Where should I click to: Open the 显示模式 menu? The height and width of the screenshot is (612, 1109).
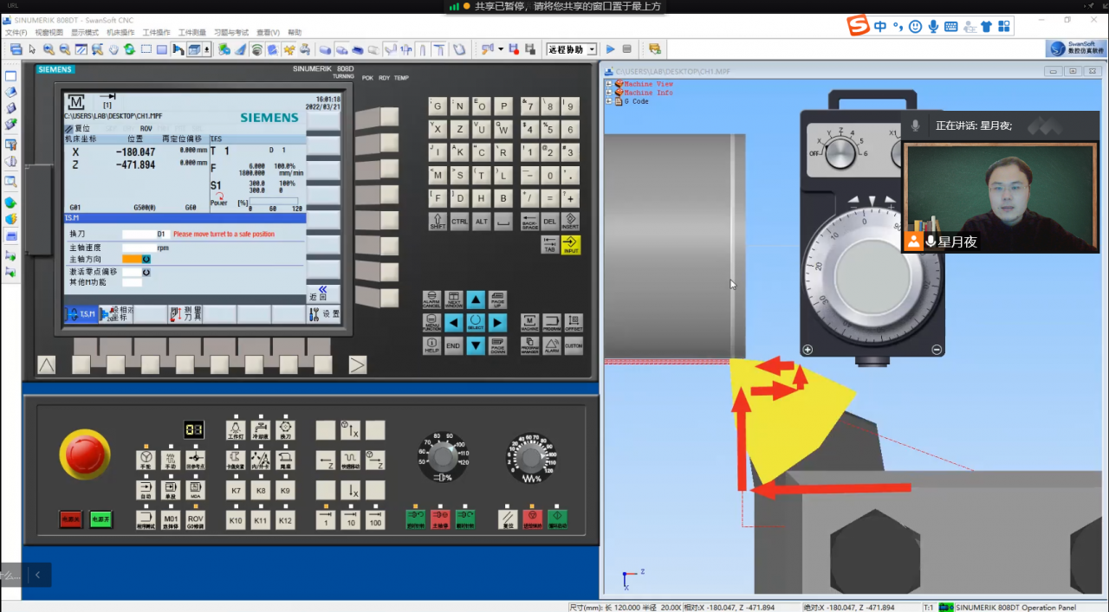tap(84, 32)
